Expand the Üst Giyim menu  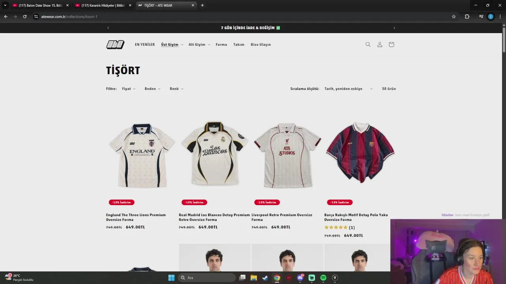coord(172,45)
